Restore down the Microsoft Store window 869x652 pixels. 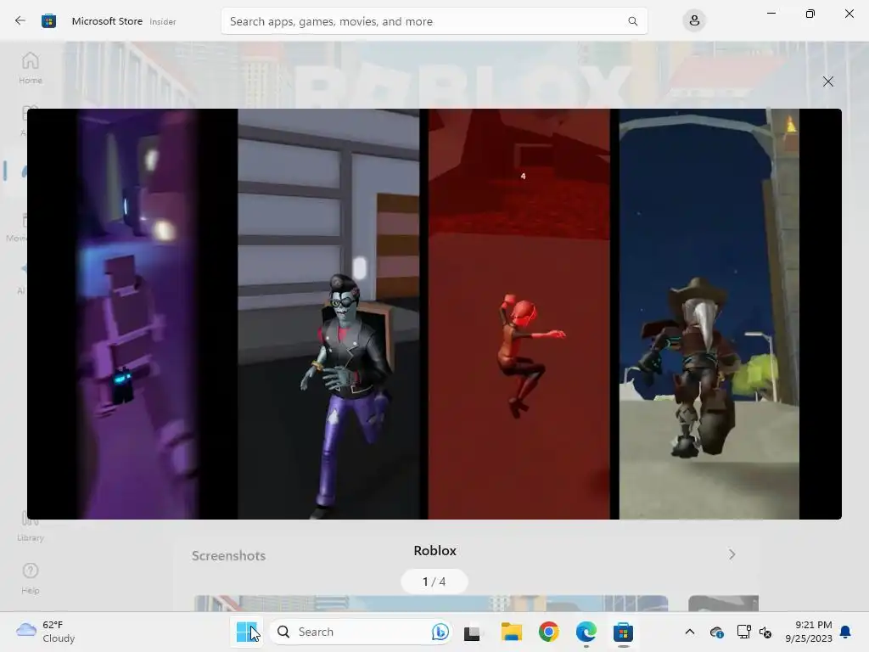pos(810,14)
